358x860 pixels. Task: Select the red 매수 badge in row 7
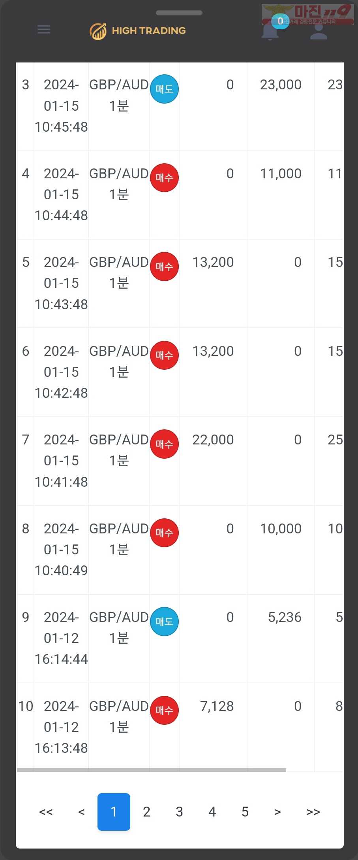(164, 444)
